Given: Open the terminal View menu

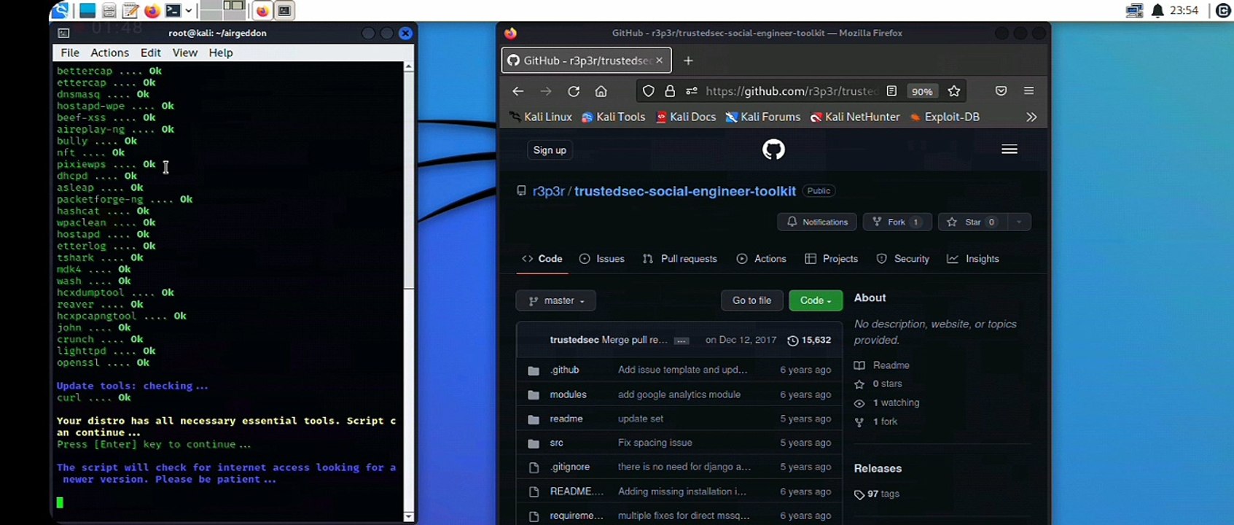Looking at the screenshot, I should (184, 52).
